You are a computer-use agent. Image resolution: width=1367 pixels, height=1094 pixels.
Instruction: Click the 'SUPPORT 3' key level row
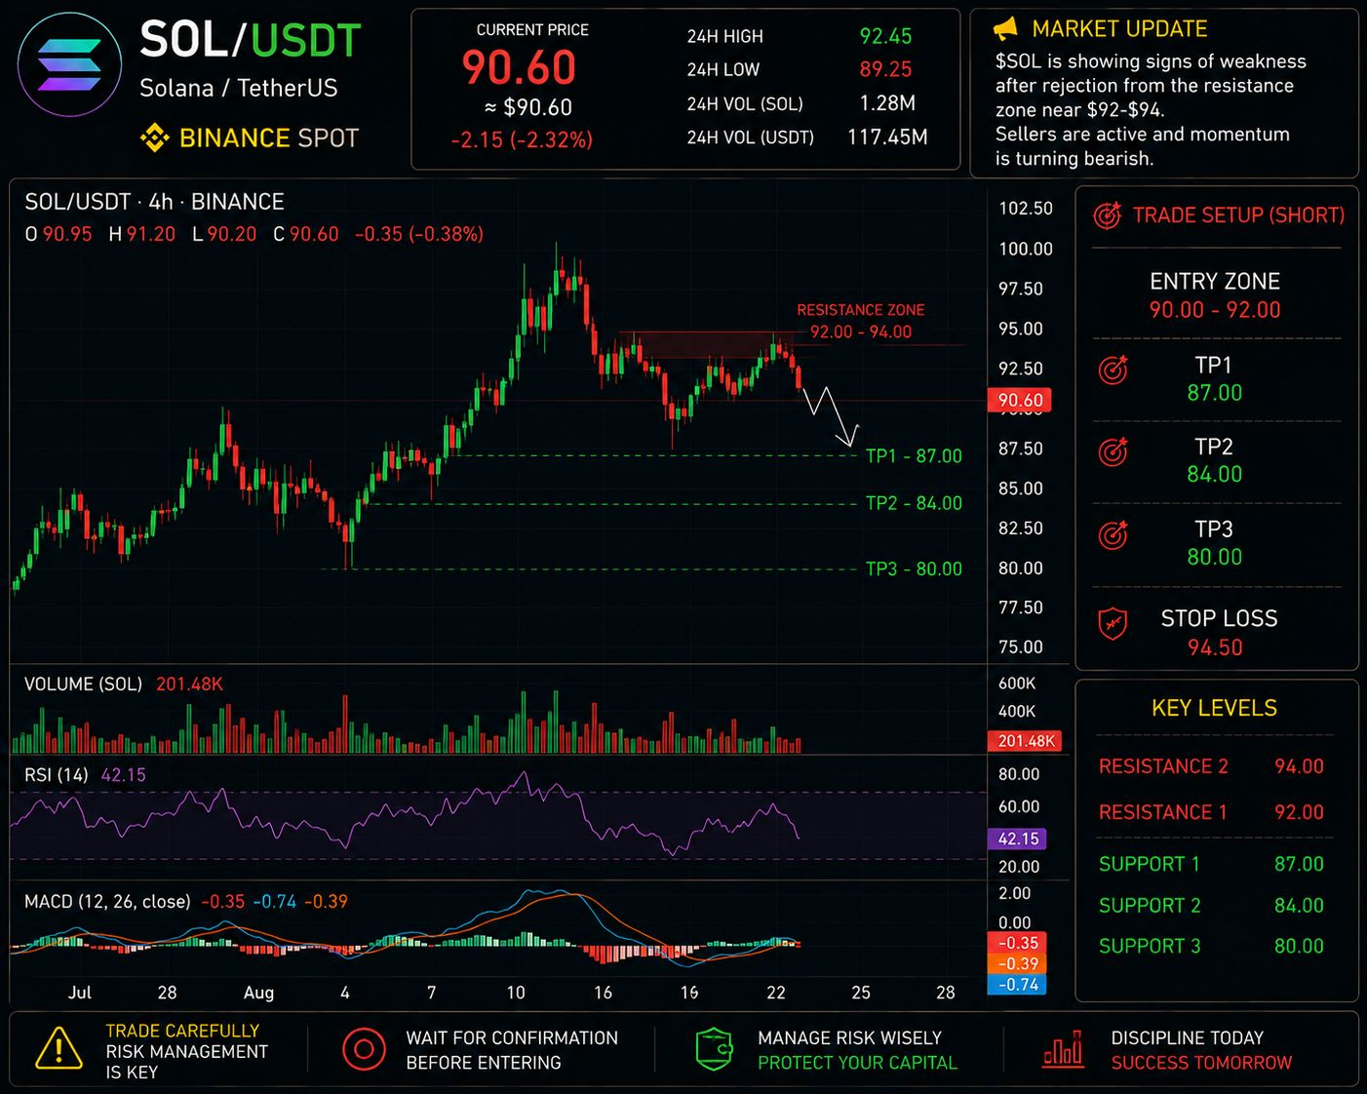tap(1212, 946)
